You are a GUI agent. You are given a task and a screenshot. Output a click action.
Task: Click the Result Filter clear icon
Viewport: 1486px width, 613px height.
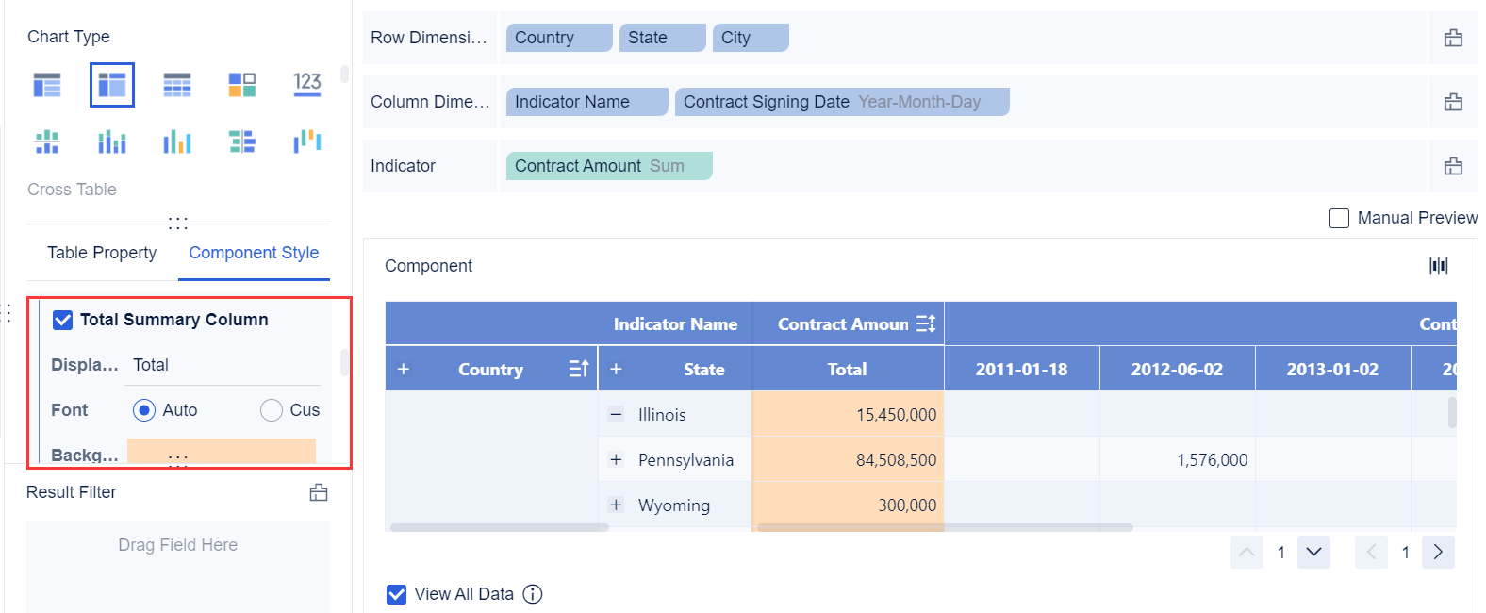[x=319, y=492]
